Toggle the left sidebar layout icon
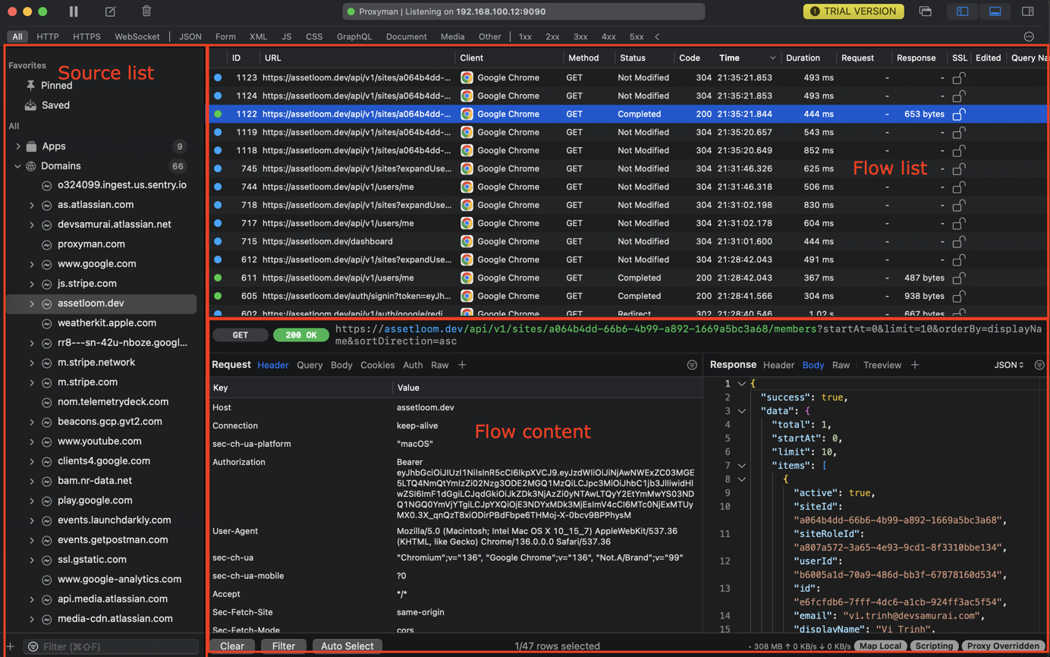 click(962, 11)
